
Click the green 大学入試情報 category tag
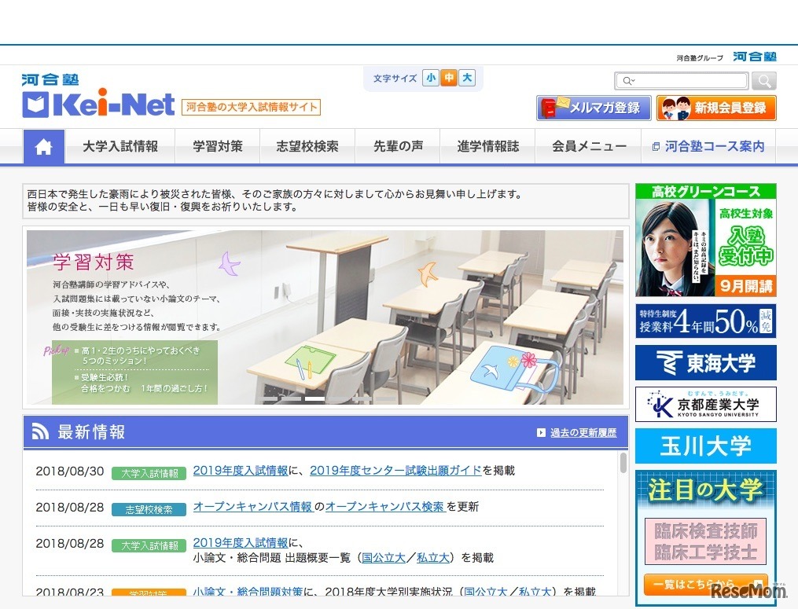click(x=149, y=472)
